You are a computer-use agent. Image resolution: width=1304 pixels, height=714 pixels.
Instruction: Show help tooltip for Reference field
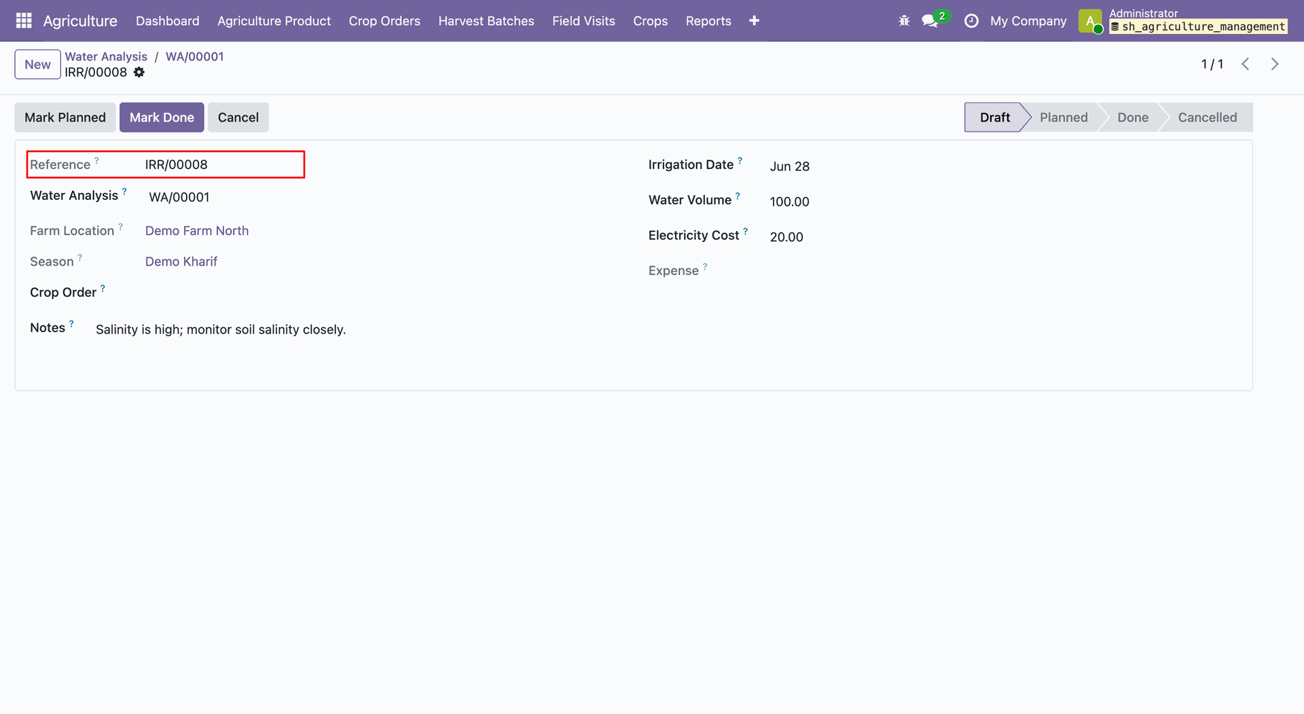pyautogui.click(x=96, y=160)
